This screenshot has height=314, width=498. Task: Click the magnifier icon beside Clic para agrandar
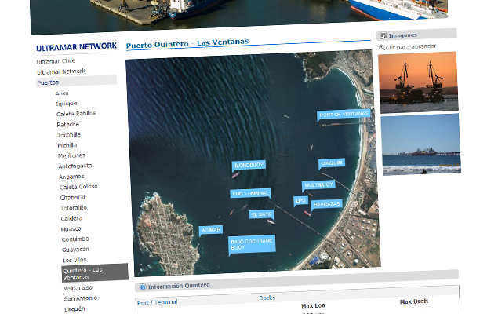coord(382,48)
